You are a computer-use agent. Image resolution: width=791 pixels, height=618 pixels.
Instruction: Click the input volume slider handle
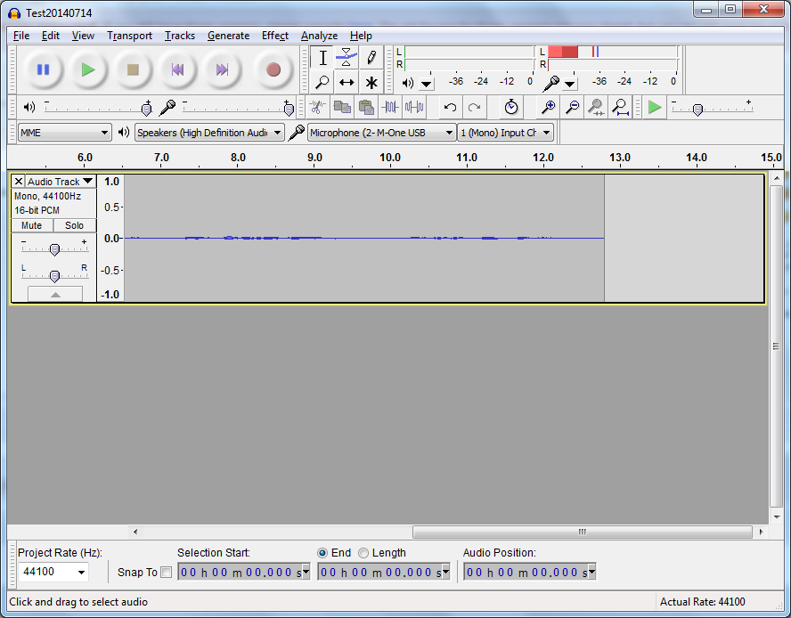(289, 108)
